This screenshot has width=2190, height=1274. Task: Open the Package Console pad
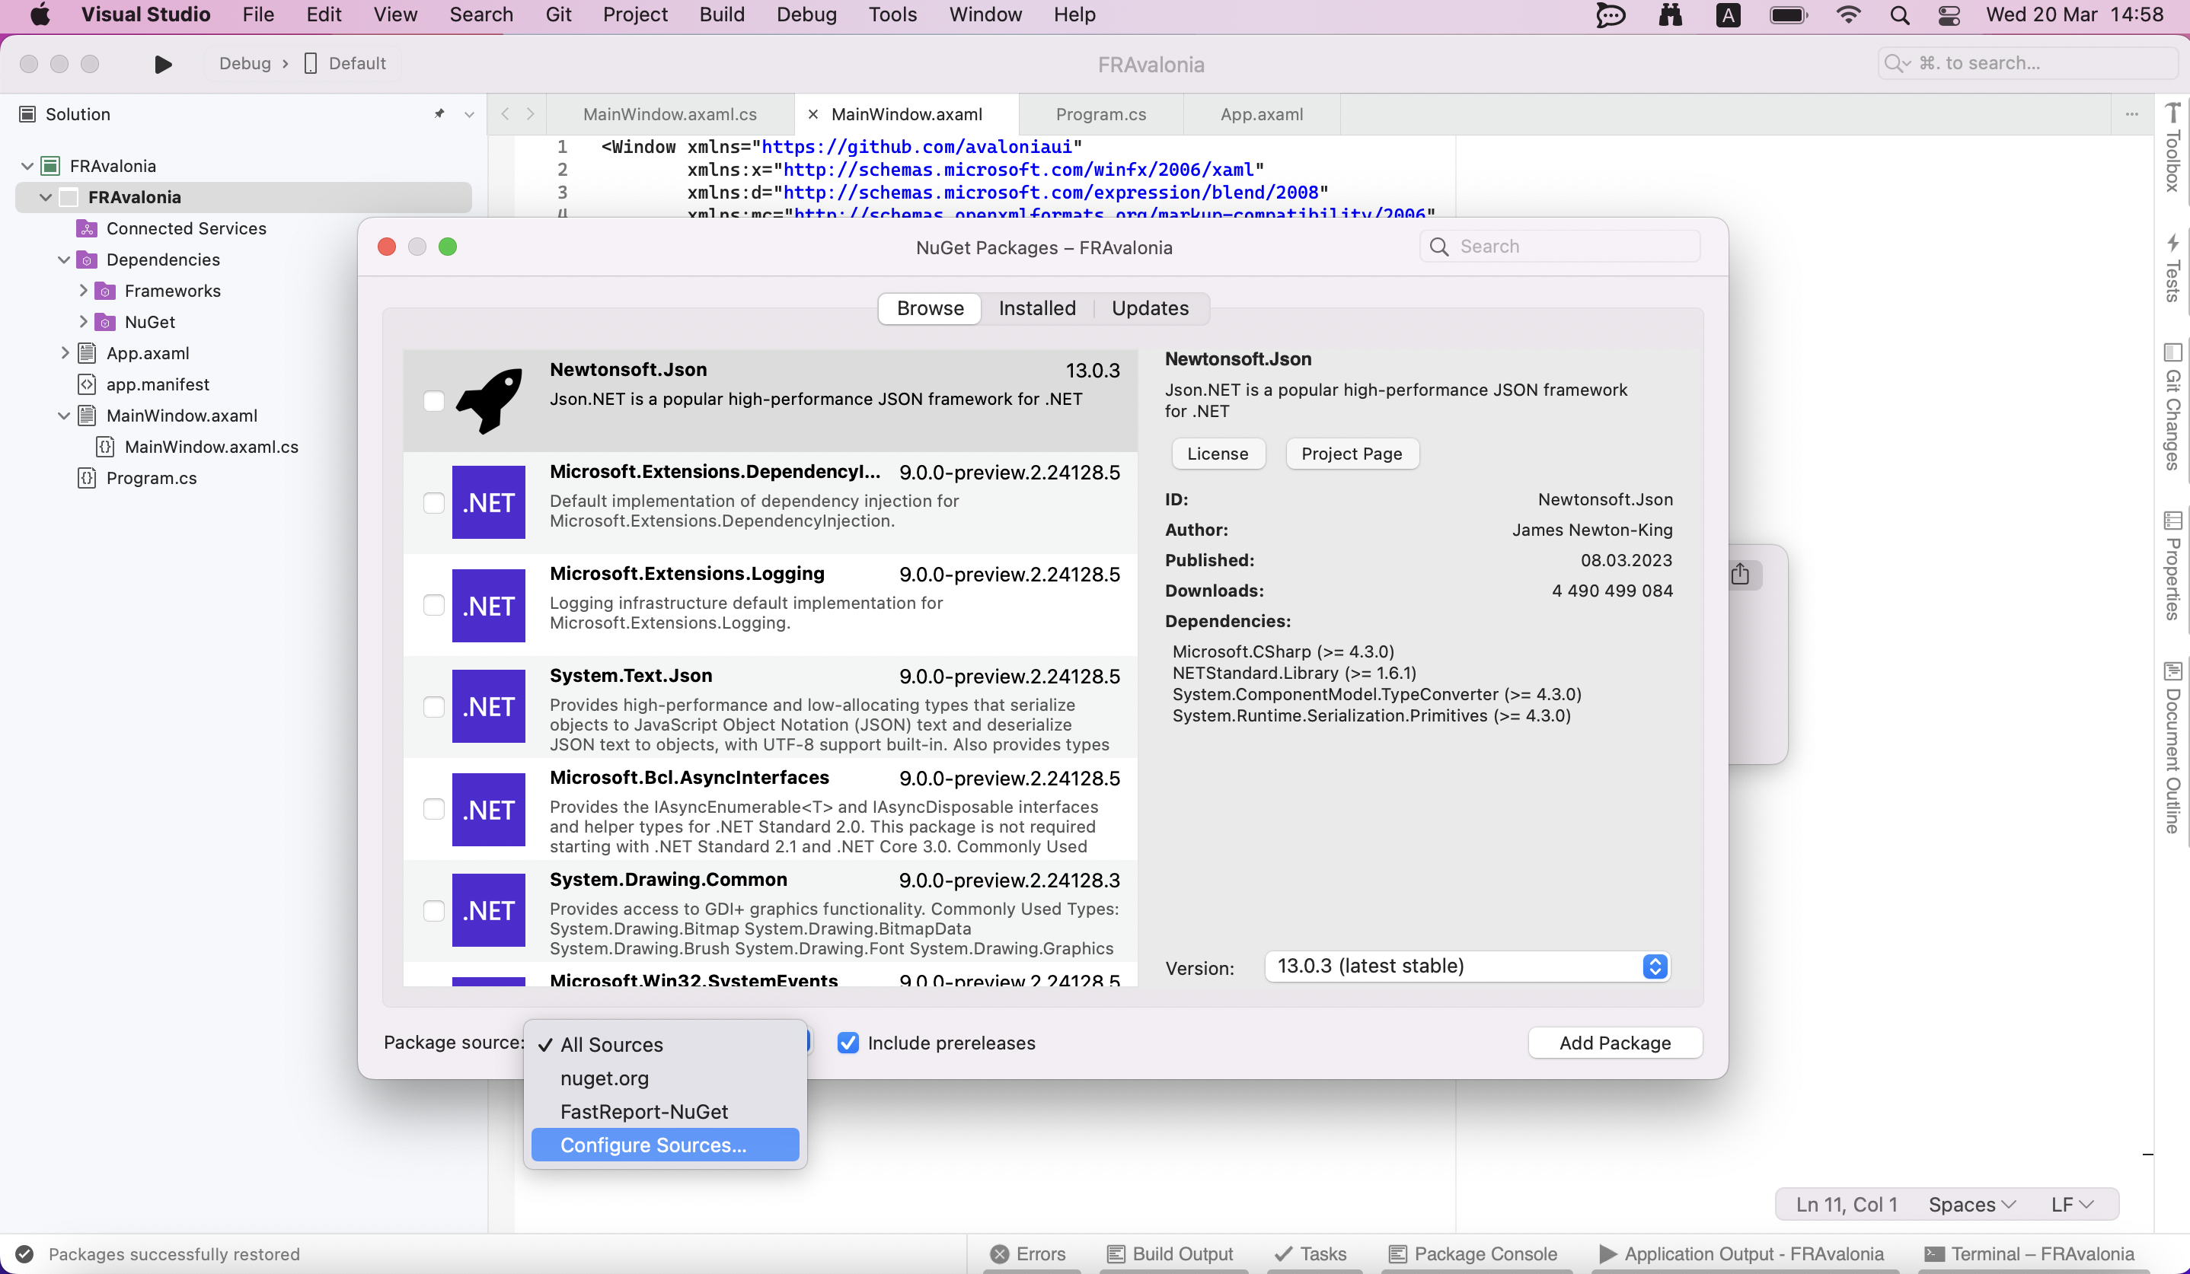pyautogui.click(x=1473, y=1253)
